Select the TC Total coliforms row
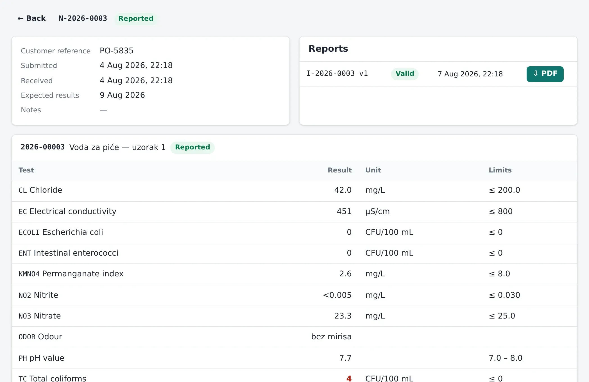The height and width of the screenshot is (382, 589). pyautogui.click(x=294, y=376)
